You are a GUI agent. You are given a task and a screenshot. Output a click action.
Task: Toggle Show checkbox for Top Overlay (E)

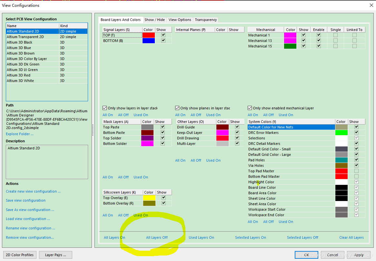click(163, 198)
